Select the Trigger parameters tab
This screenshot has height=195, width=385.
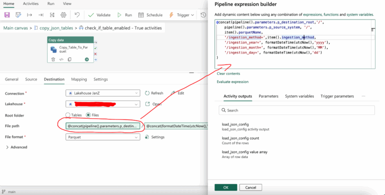point(337,96)
